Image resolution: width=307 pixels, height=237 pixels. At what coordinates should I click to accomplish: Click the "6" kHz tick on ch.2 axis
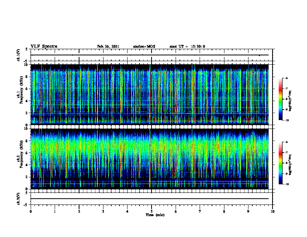(x=27, y=153)
